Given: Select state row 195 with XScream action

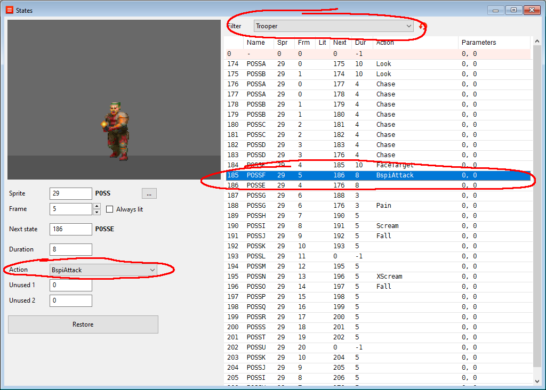Looking at the screenshot, I should tap(373, 277).
